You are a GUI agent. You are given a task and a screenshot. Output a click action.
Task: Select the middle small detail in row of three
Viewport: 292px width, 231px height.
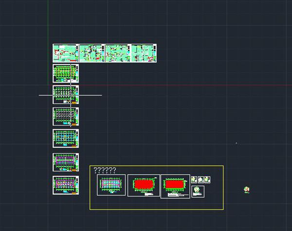[x=201, y=179]
